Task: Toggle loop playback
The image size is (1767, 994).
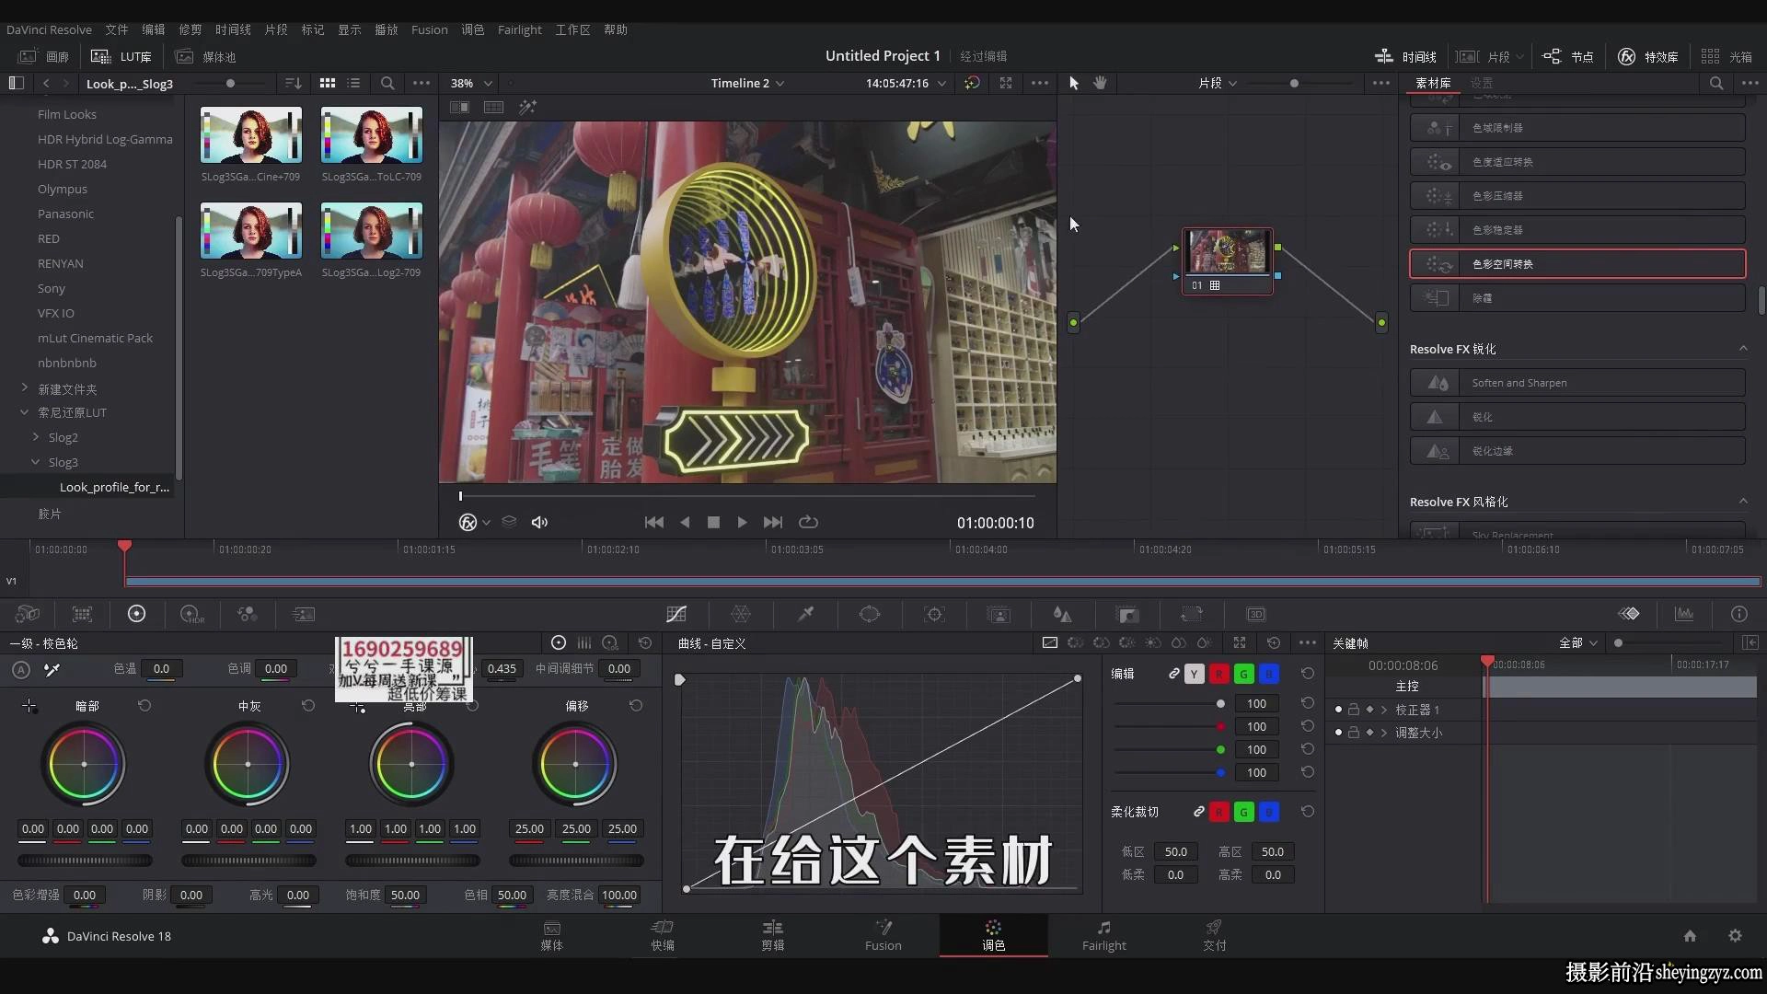Action: click(x=808, y=522)
